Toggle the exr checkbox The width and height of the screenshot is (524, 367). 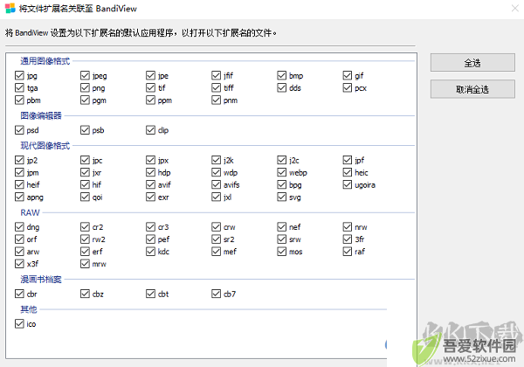(150, 197)
